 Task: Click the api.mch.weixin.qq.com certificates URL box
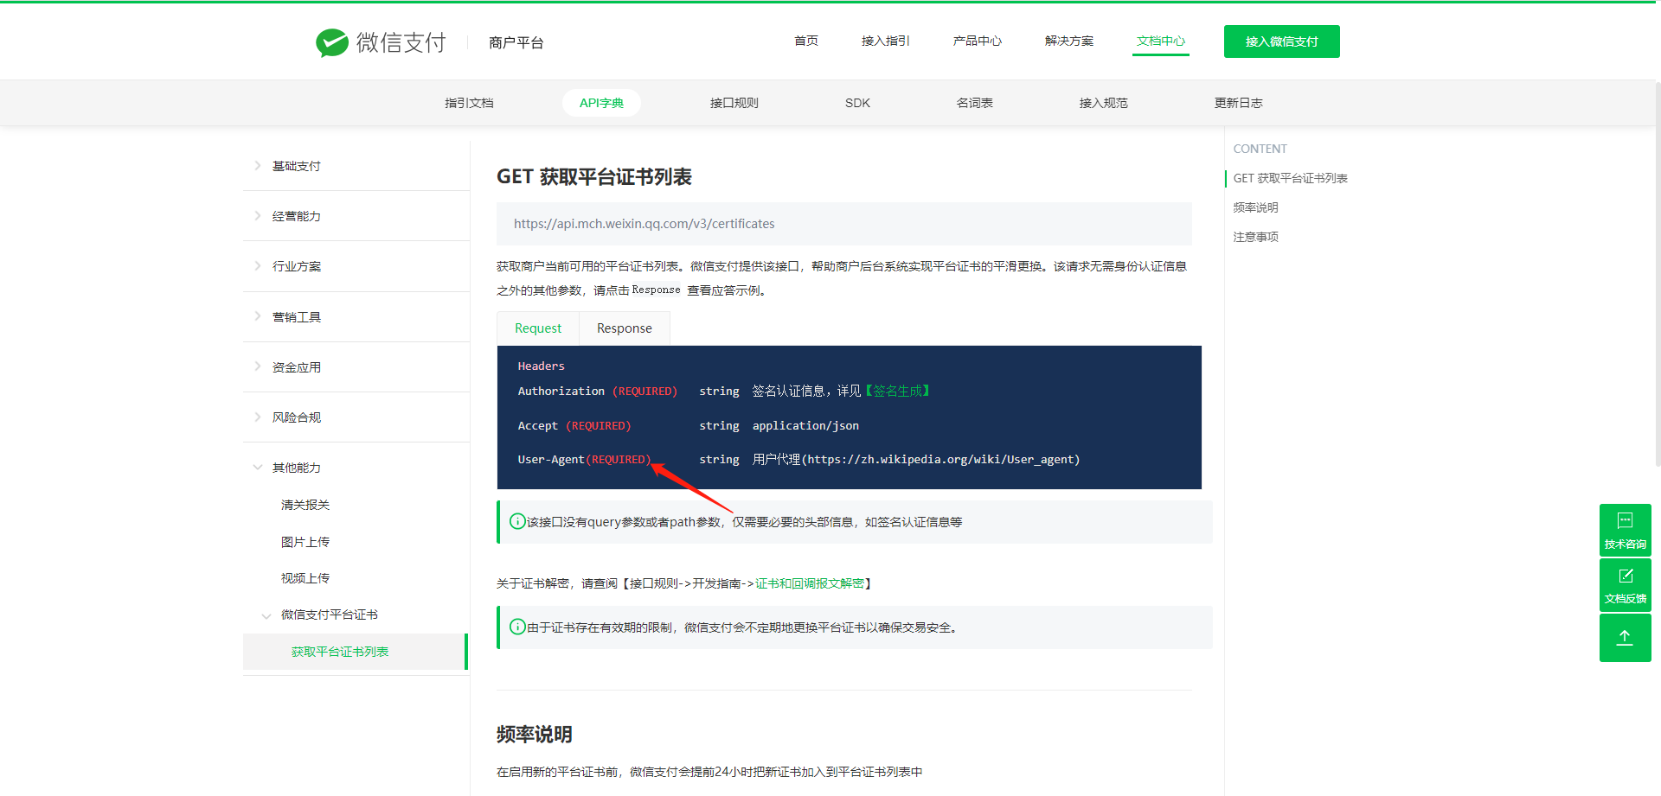844,224
